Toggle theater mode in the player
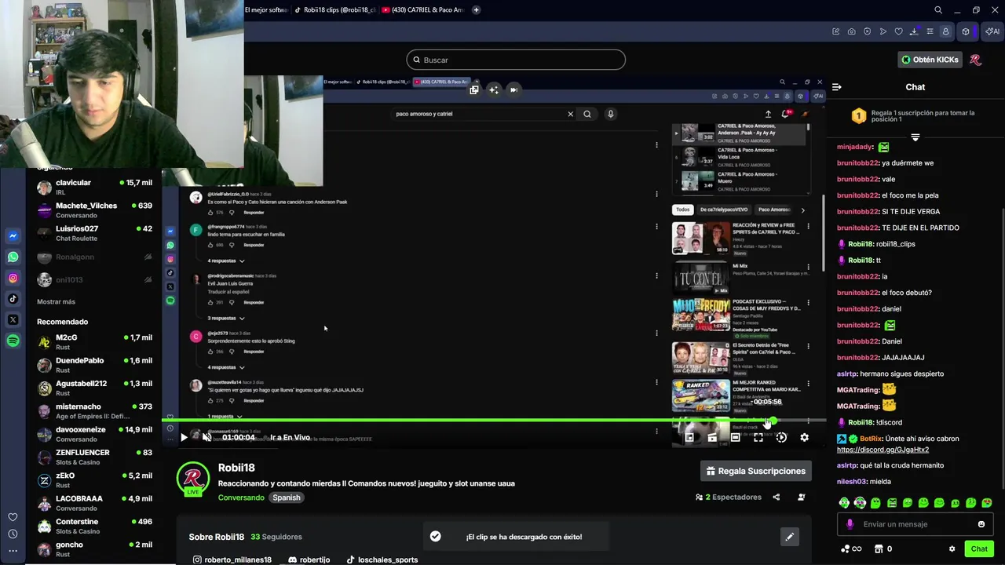This screenshot has height=565, width=1005. pos(735,437)
